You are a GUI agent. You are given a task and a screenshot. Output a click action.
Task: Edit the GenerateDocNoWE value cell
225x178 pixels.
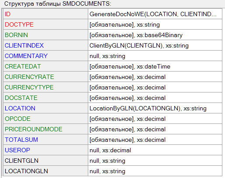pos(155,14)
